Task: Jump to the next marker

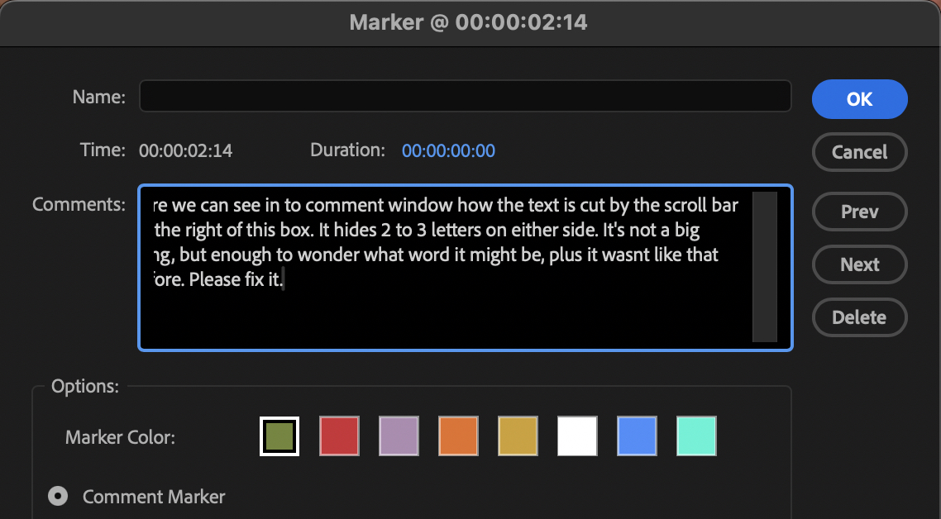Action: tap(859, 264)
